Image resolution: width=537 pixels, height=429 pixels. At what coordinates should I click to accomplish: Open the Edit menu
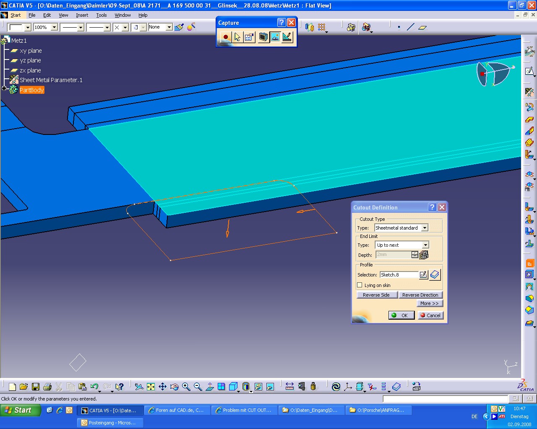tap(47, 15)
